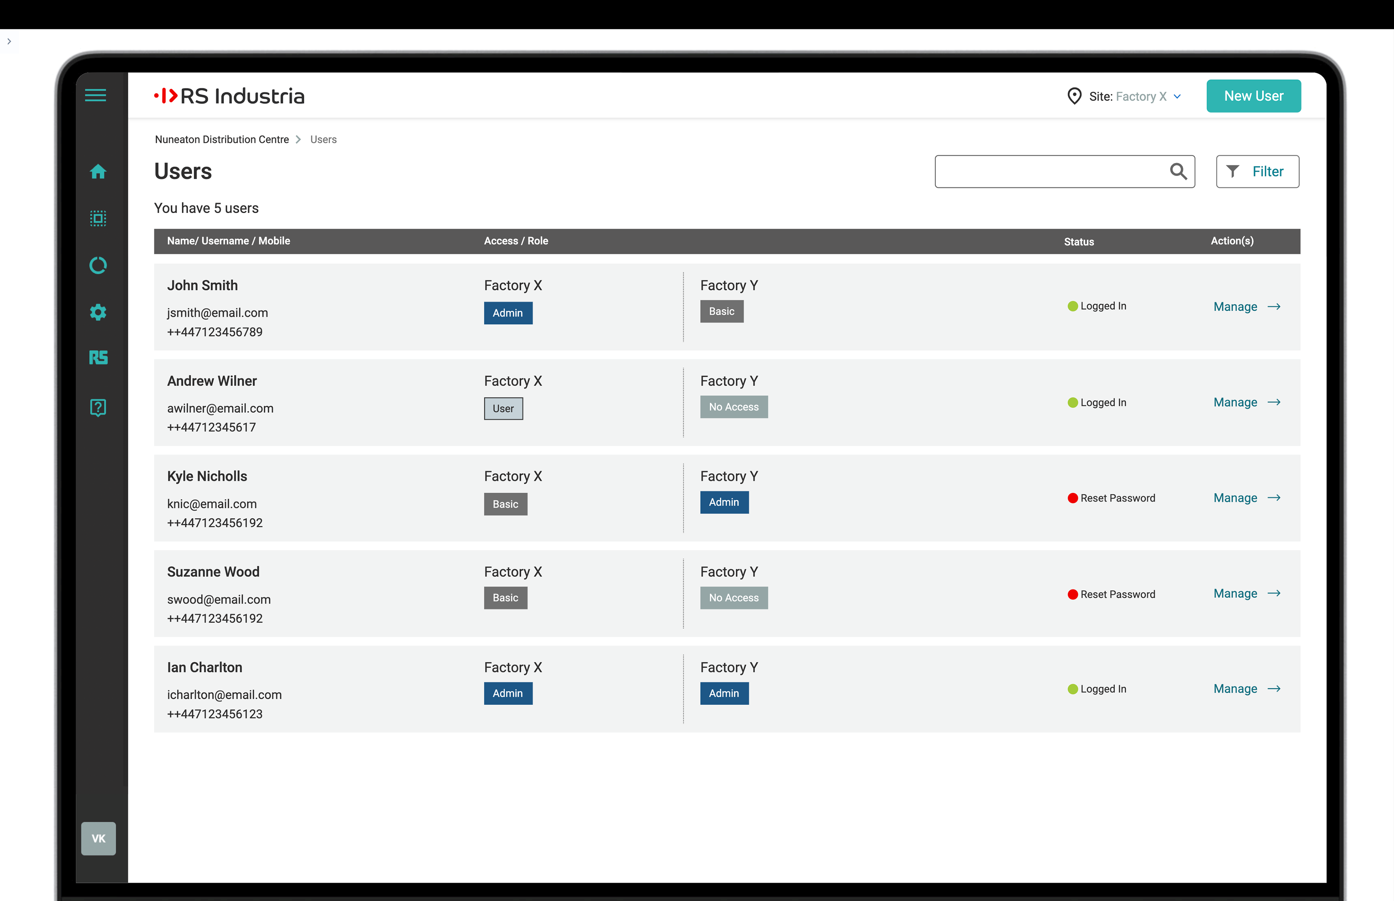Expand collapsed panel chevron at top left
Screen dimensions: 1394x901
(x=9, y=41)
